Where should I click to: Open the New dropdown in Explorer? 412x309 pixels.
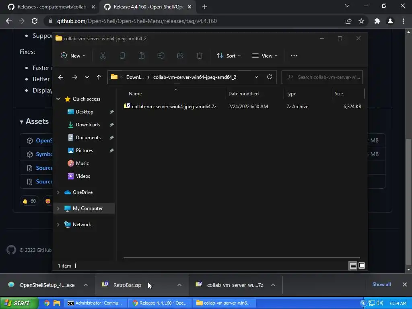click(x=73, y=56)
